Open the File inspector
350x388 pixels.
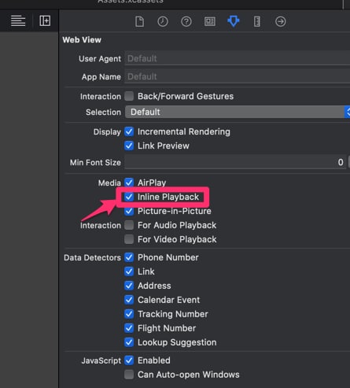point(139,21)
